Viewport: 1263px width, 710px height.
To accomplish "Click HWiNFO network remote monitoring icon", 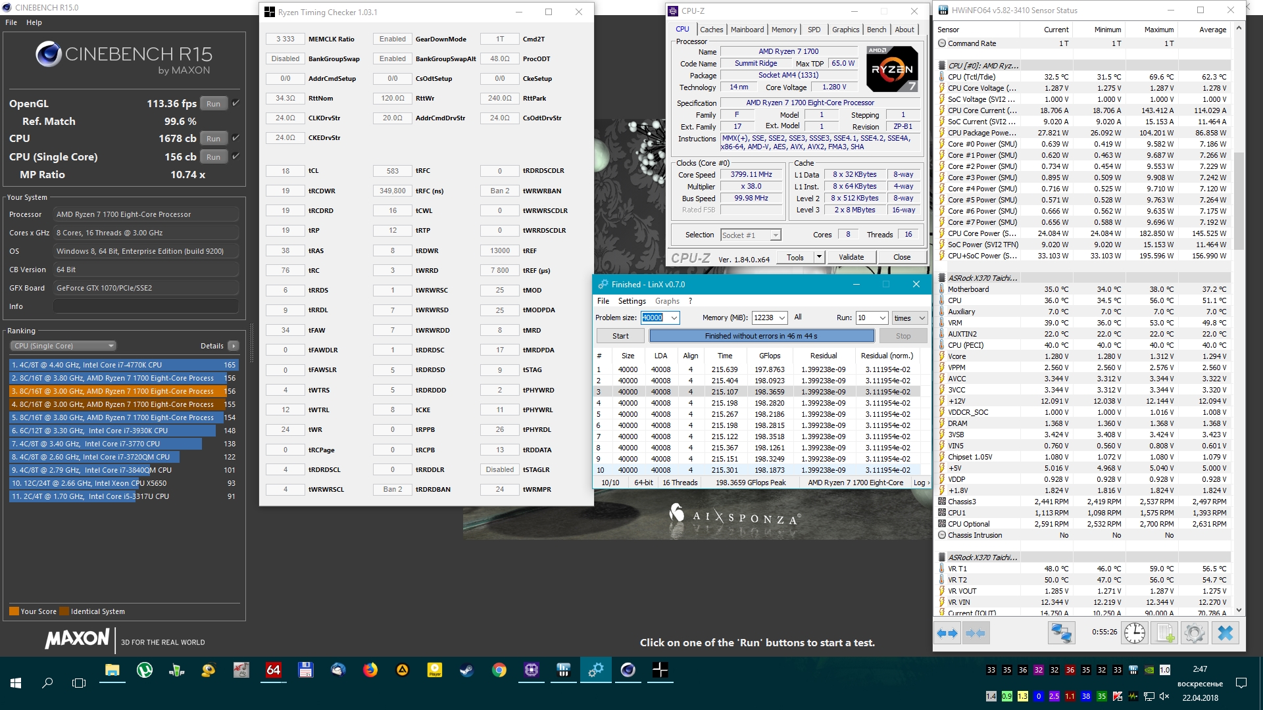I will tap(1061, 633).
